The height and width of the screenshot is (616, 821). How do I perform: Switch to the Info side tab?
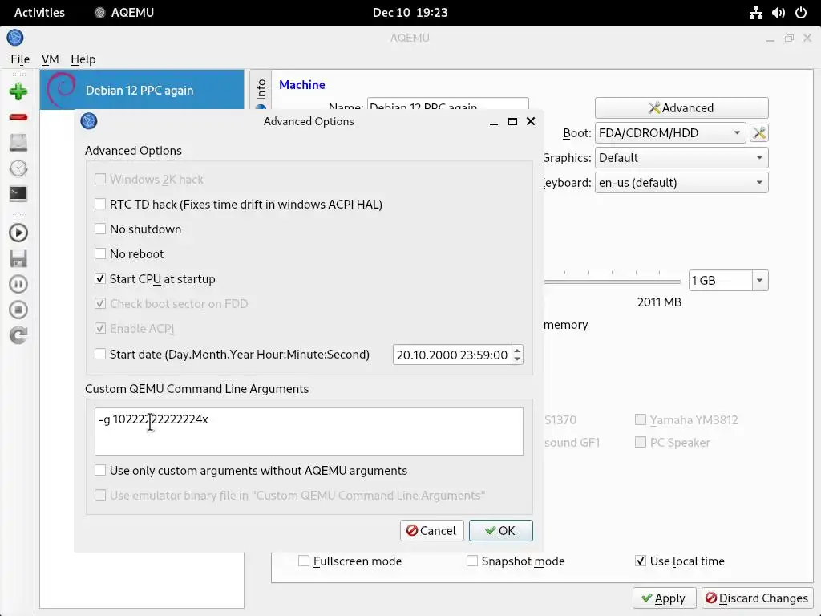click(261, 90)
